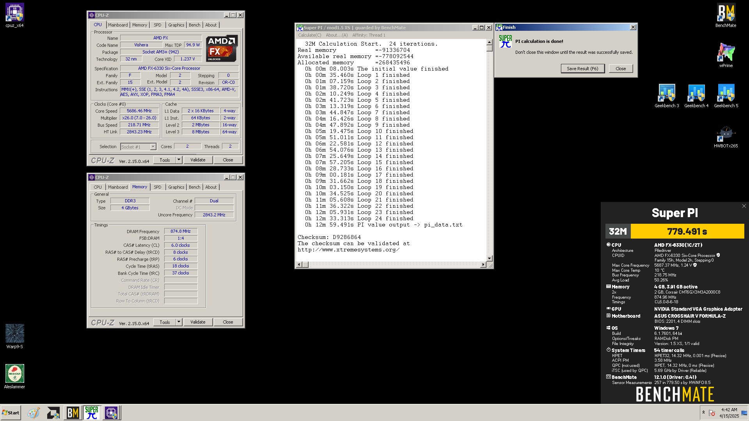Click the Checksum: D9286864 line

tap(329, 237)
